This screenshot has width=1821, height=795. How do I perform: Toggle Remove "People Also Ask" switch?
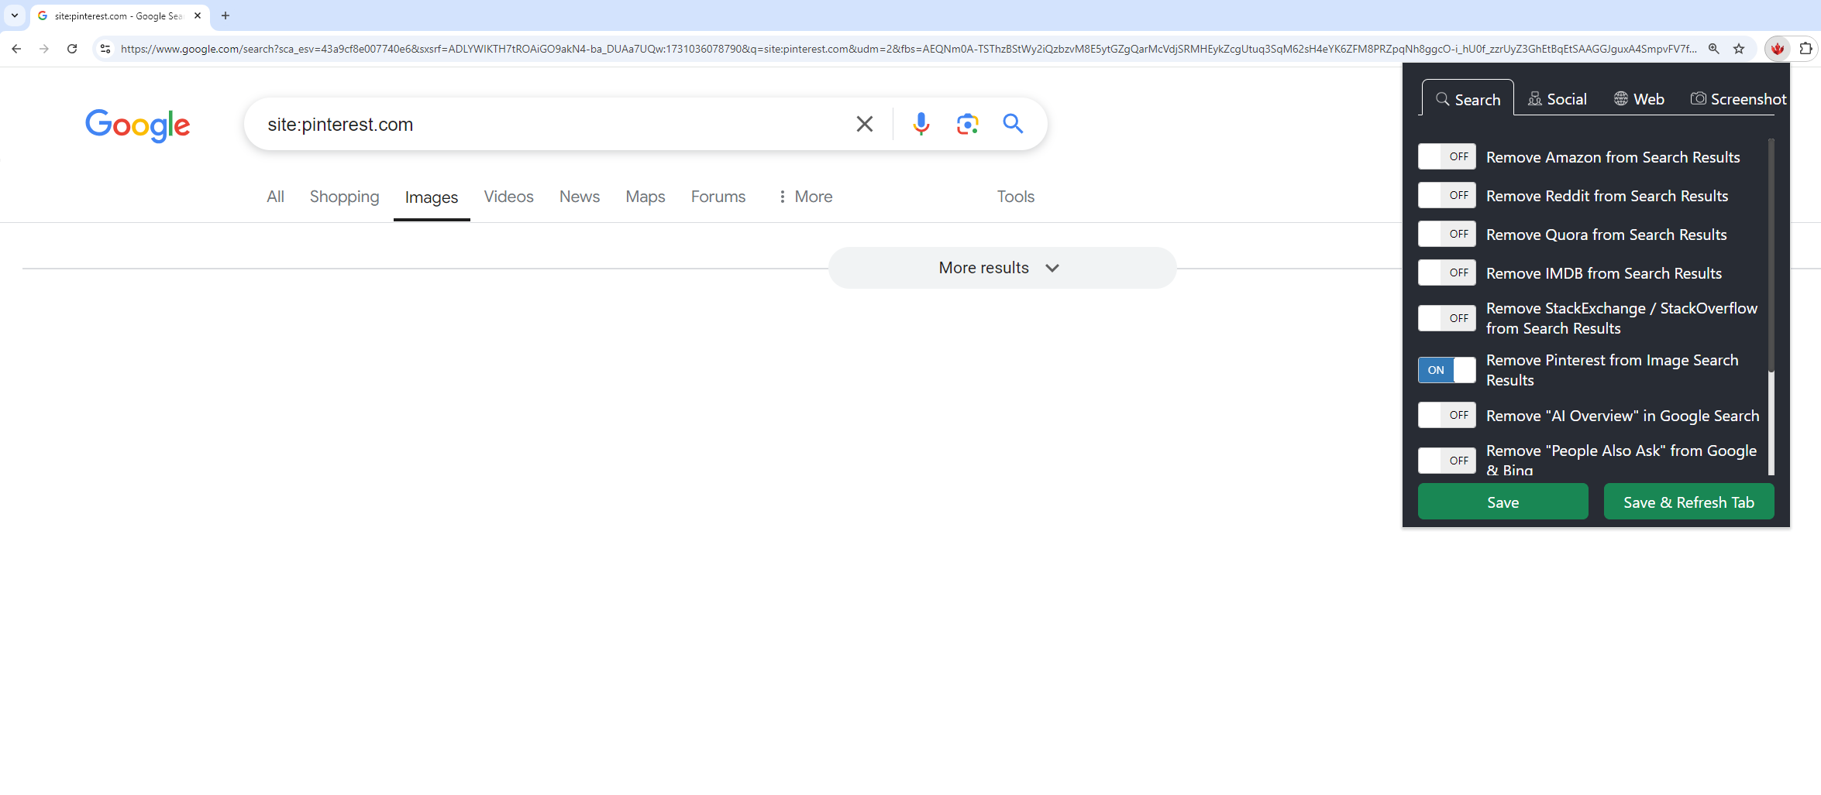tap(1447, 461)
